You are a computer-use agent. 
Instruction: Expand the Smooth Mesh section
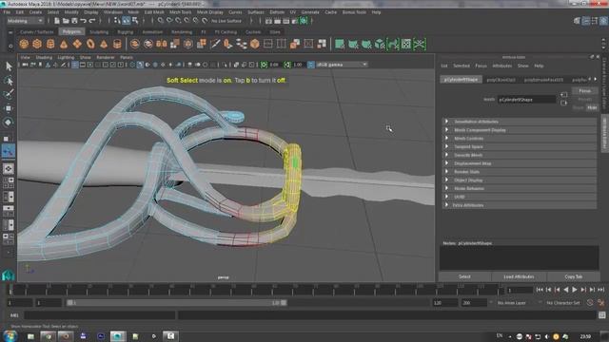(x=520, y=155)
